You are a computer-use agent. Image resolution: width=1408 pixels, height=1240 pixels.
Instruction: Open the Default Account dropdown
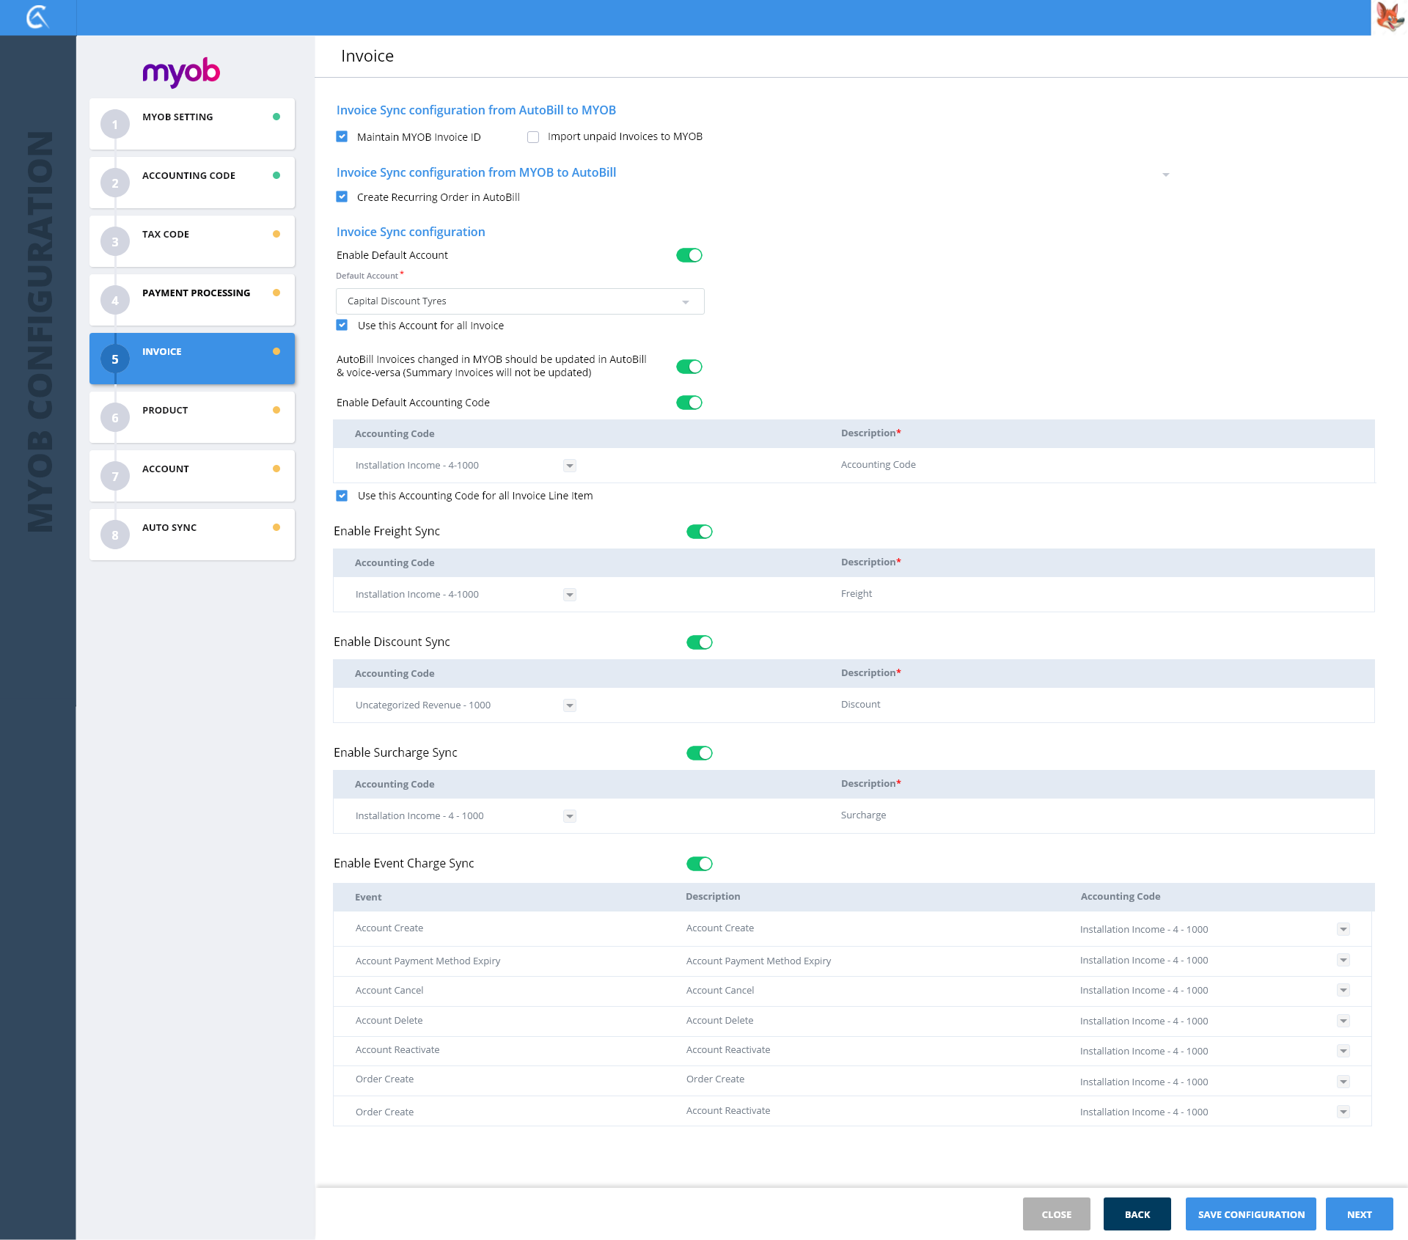pyautogui.click(x=519, y=301)
